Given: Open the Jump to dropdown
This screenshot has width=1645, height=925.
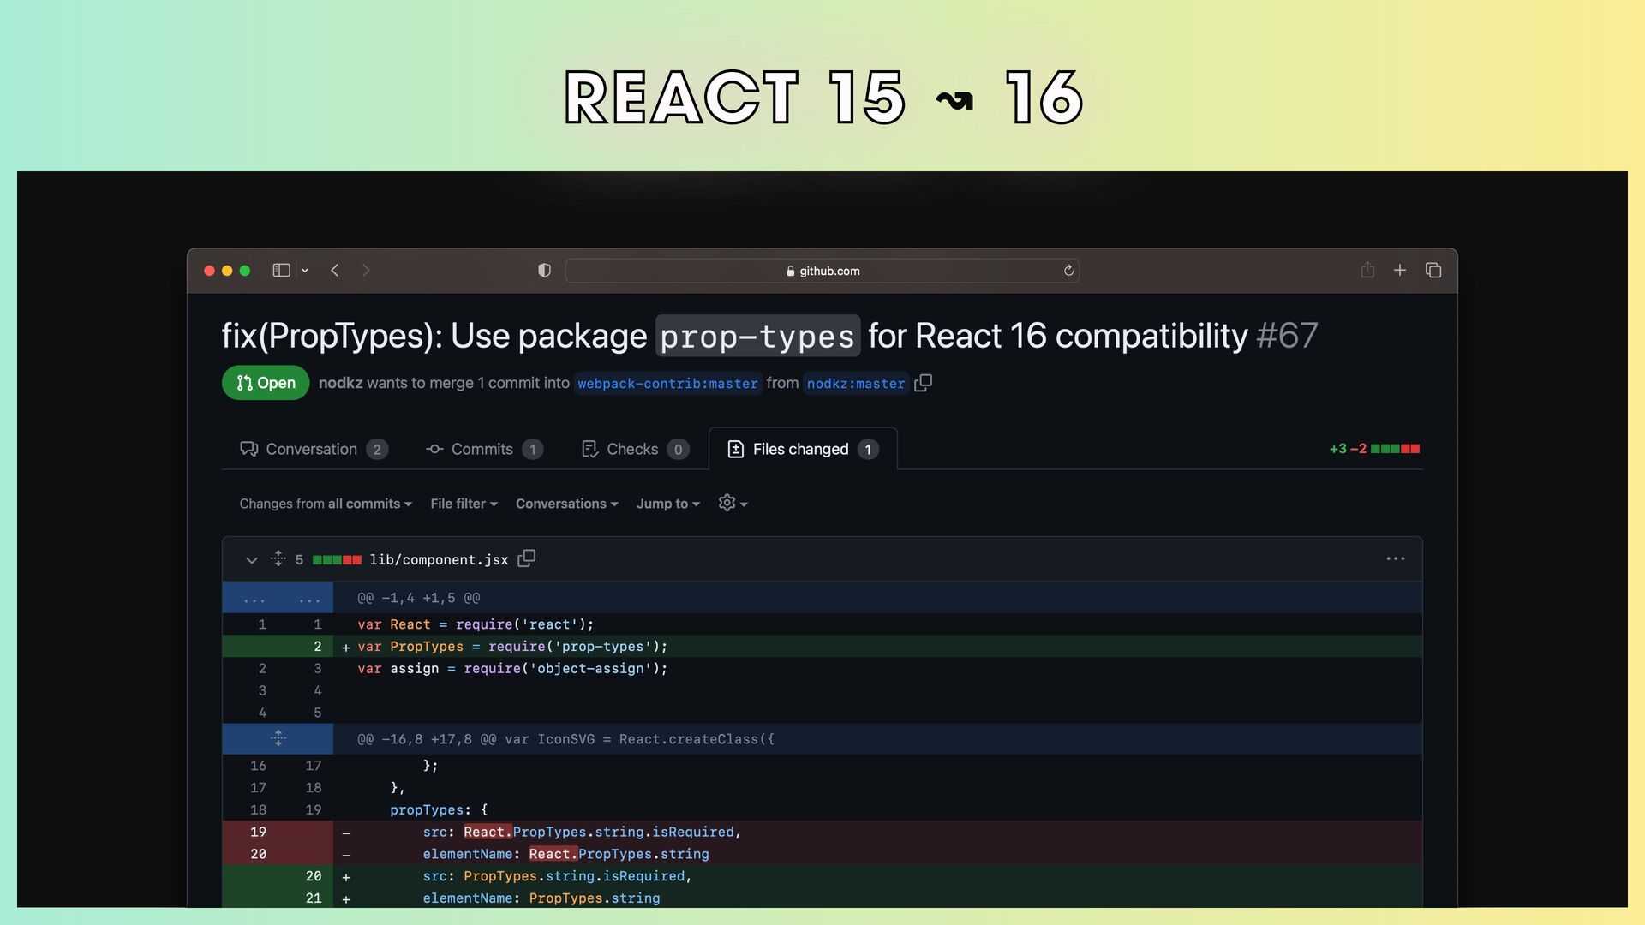Looking at the screenshot, I should [x=667, y=504].
